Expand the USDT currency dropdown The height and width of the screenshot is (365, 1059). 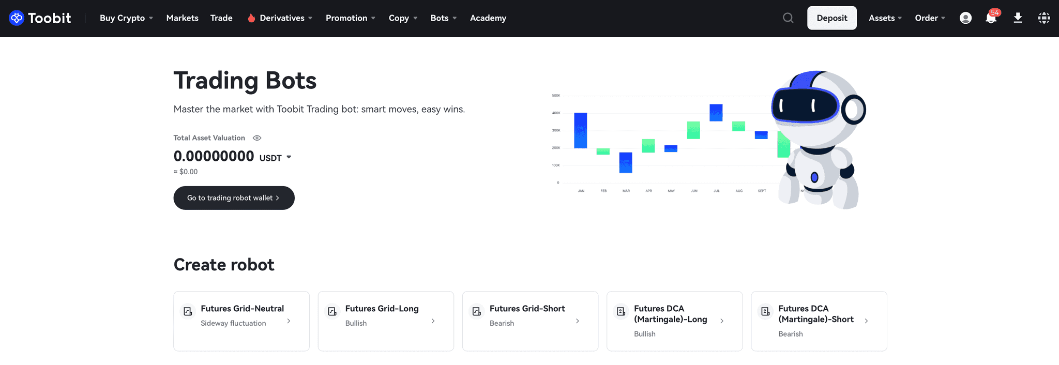click(289, 157)
